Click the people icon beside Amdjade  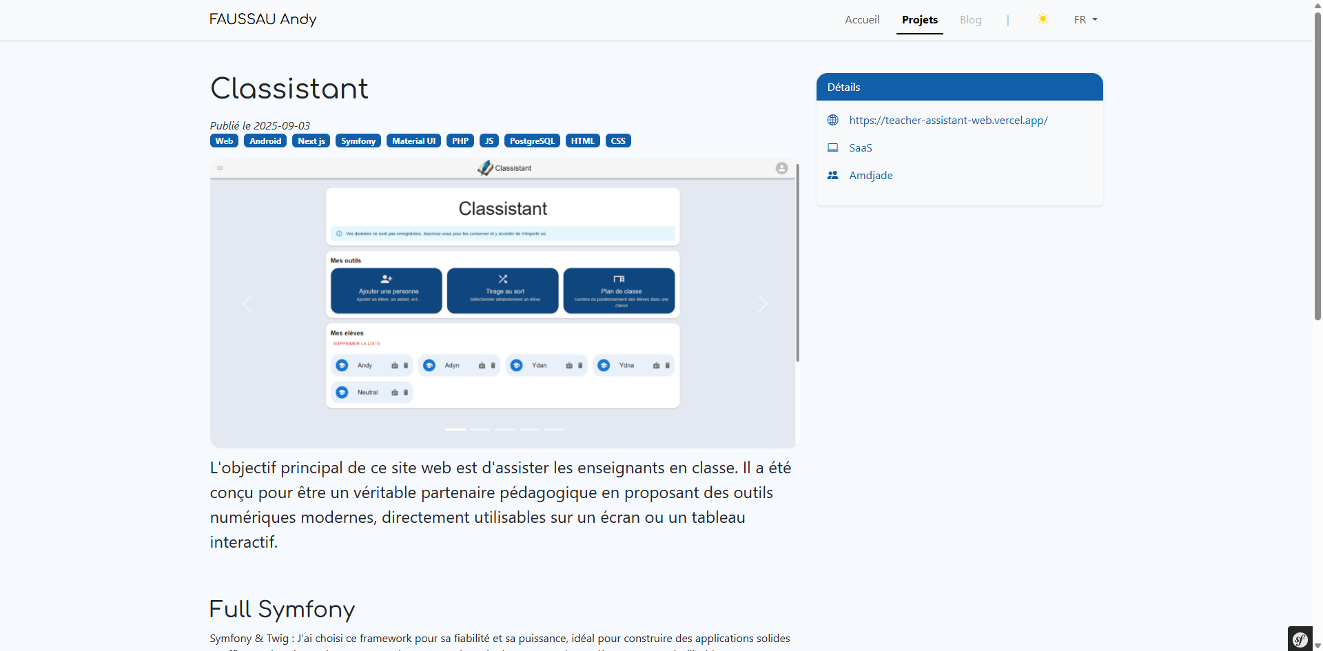pos(833,176)
